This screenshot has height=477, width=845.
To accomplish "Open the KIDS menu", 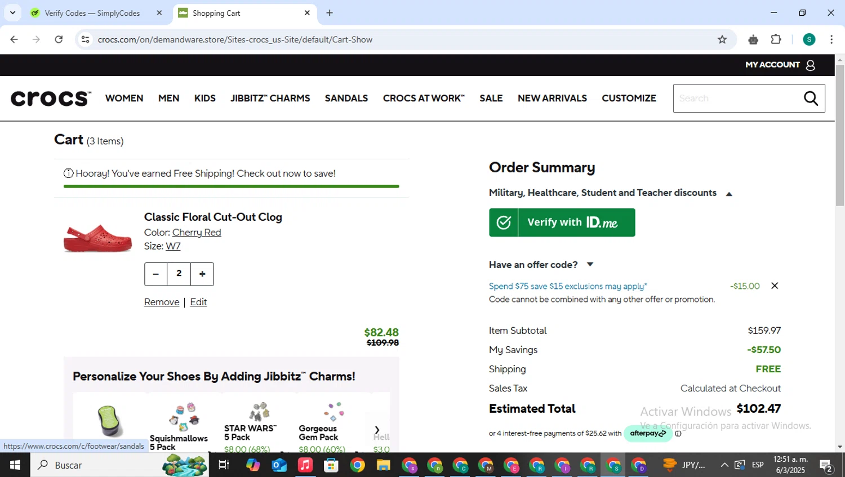I will pyautogui.click(x=205, y=98).
